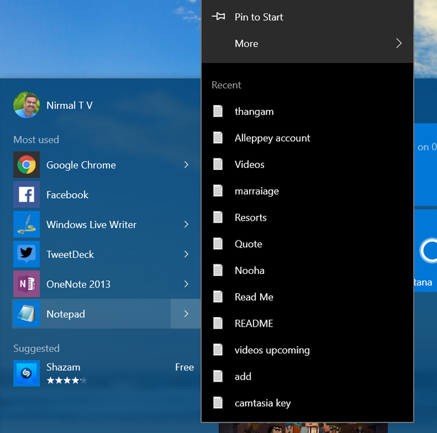Click document icon beside Videos
Viewport: 437px width, 433px height.
tap(218, 164)
